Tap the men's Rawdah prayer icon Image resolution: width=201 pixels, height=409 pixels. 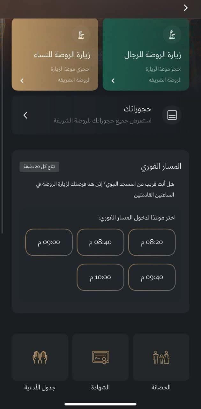172,35
